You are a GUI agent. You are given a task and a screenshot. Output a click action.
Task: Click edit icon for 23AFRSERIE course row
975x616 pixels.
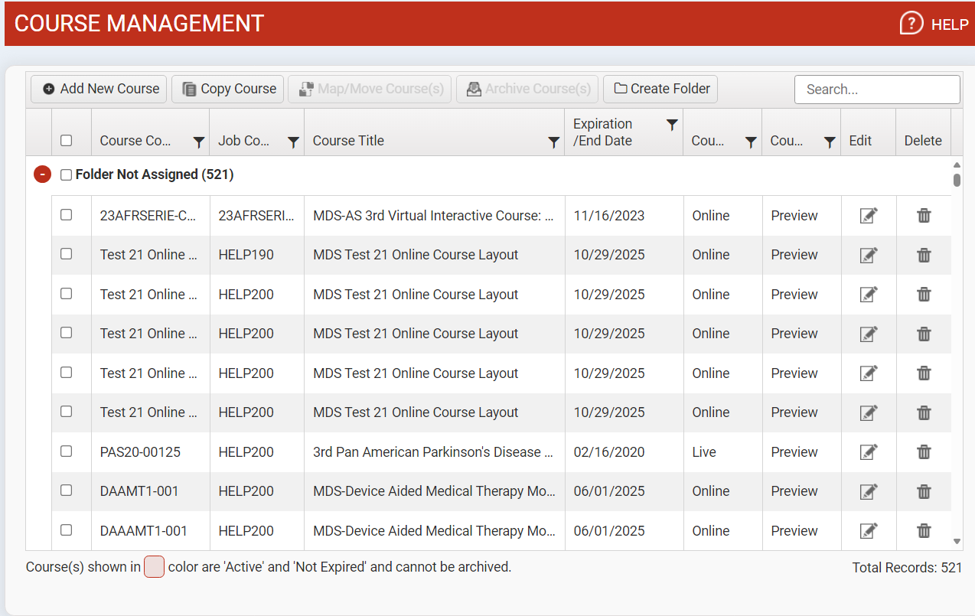[868, 216]
